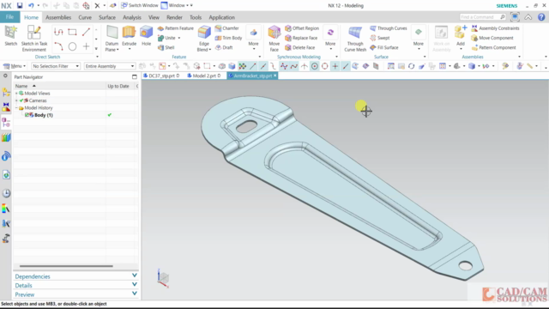Select the Sketch tool
This screenshot has width=549, height=309.
point(10,36)
